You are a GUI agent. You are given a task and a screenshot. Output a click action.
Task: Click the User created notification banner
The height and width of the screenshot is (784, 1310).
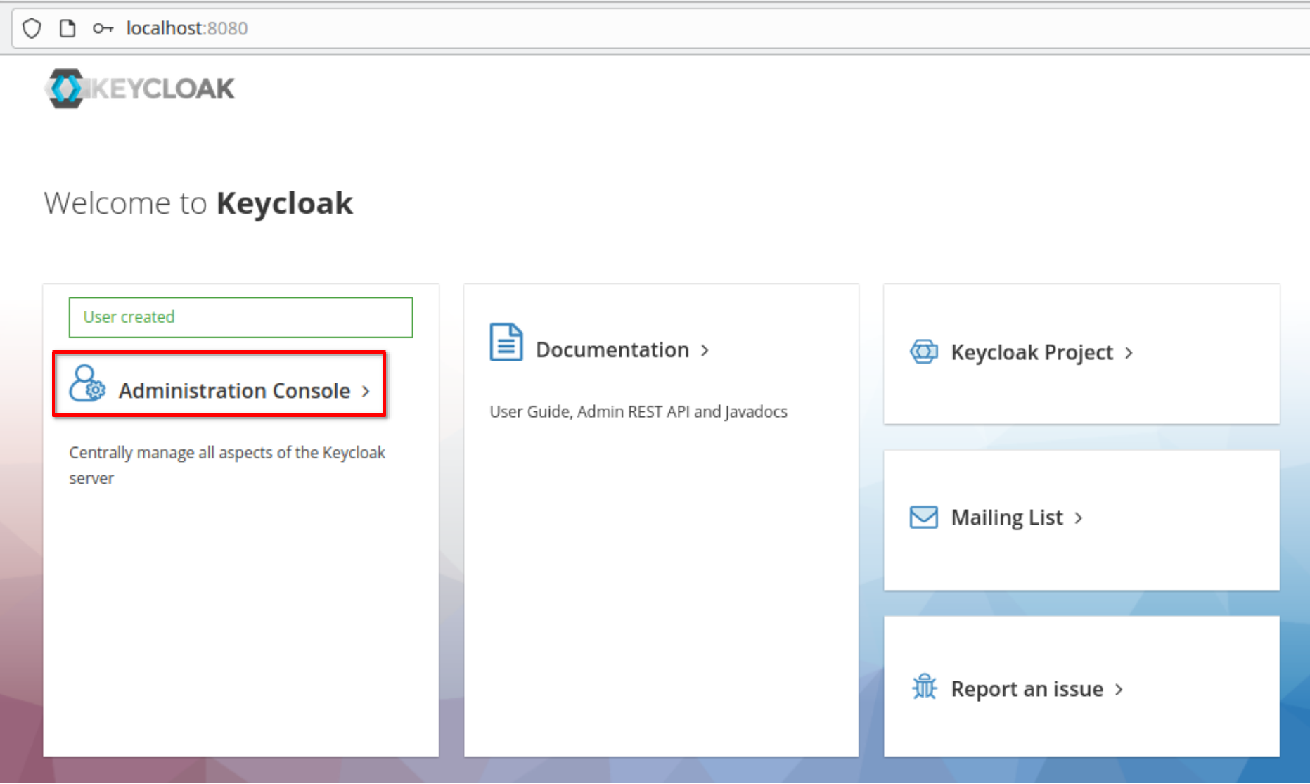pos(240,317)
